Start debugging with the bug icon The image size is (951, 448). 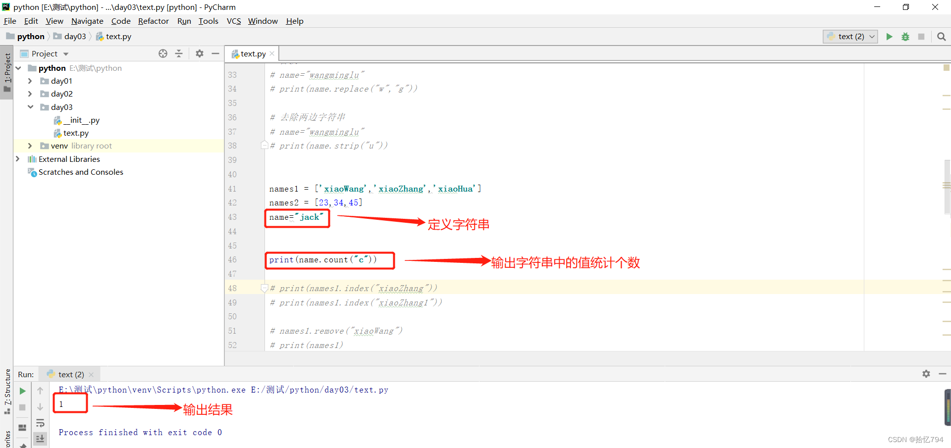tap(905, 36)
